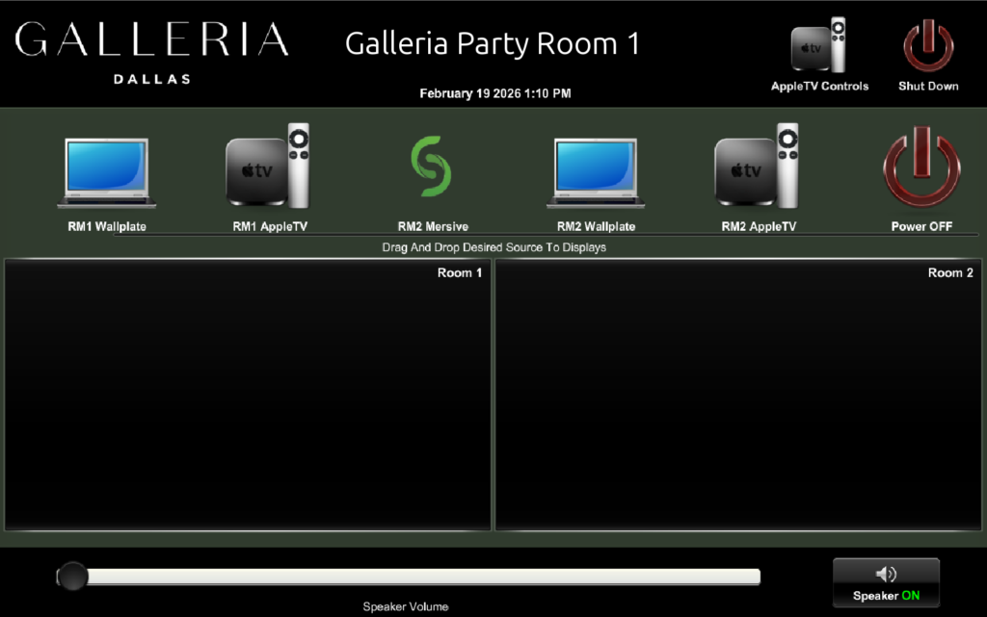
Task: Click the Speaker Volume slider handle
Action: pyautogui.click(x=72, y=577)
